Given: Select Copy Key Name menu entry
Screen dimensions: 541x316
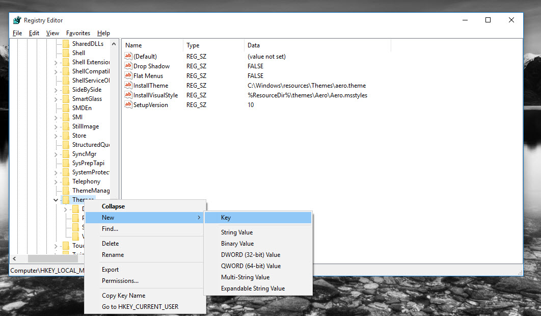Looking at the screenshot, I should coord(123,296).
